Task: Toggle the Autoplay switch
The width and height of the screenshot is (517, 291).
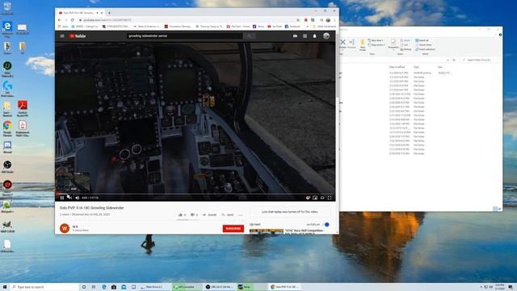Action: 326,225
